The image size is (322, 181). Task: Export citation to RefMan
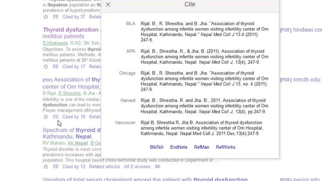[201, 147]
